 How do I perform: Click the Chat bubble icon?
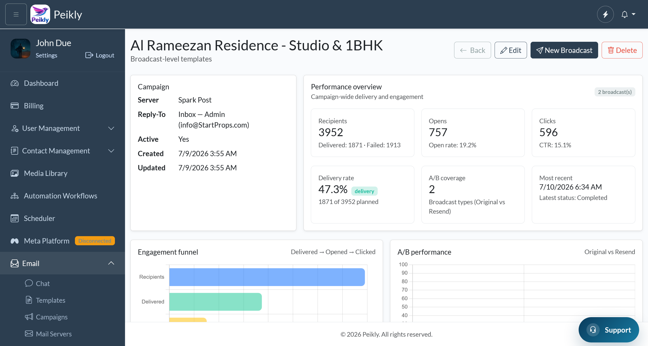29,283
